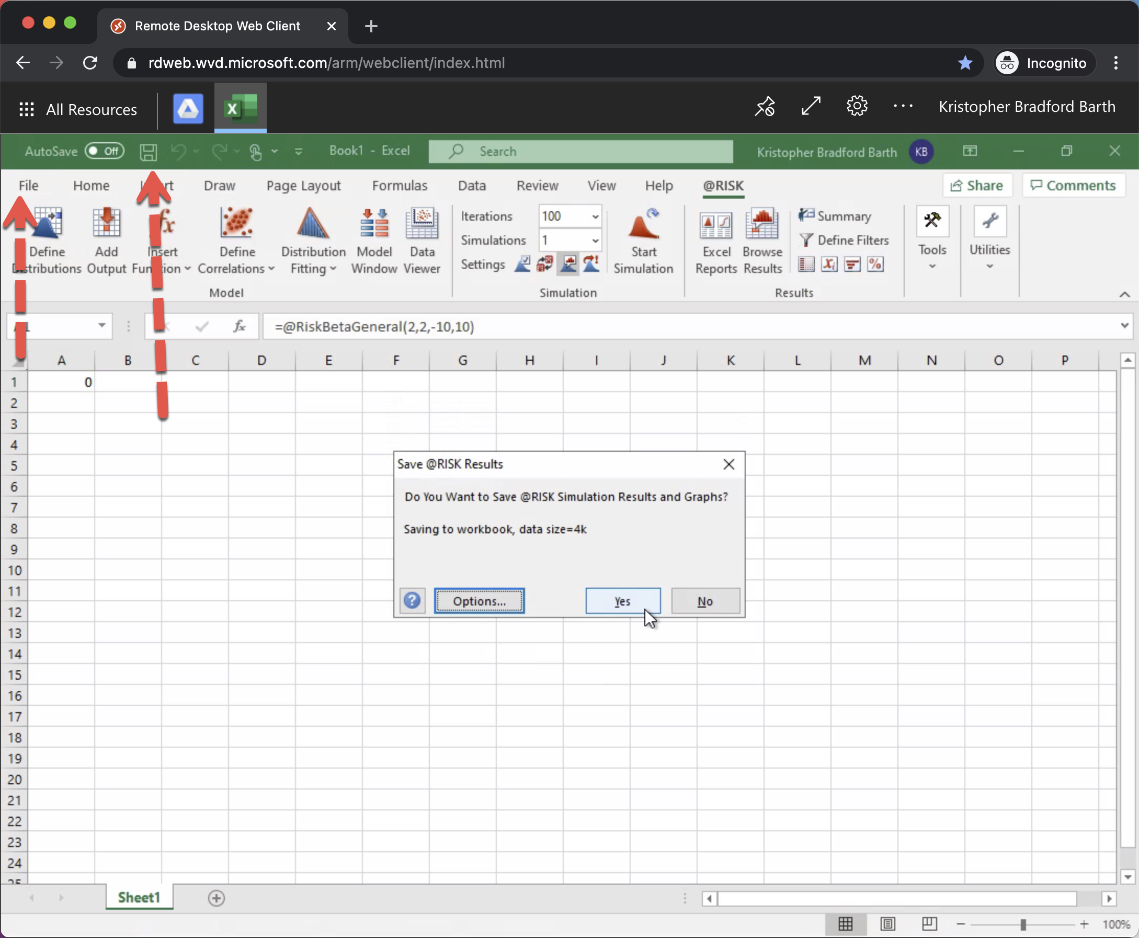The width and height of the screenshot is (1139, 938).
Task: Click Yes to save @RISK results
Action: click(622, 601)
